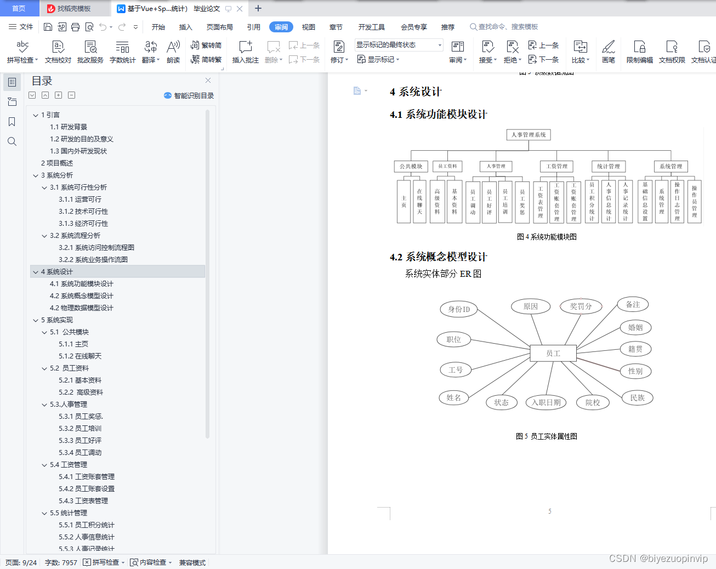Click the save icon in quick toolbar
Viewport: 716px width, 569px height.
pyautogui.click(x=48, y=27)
